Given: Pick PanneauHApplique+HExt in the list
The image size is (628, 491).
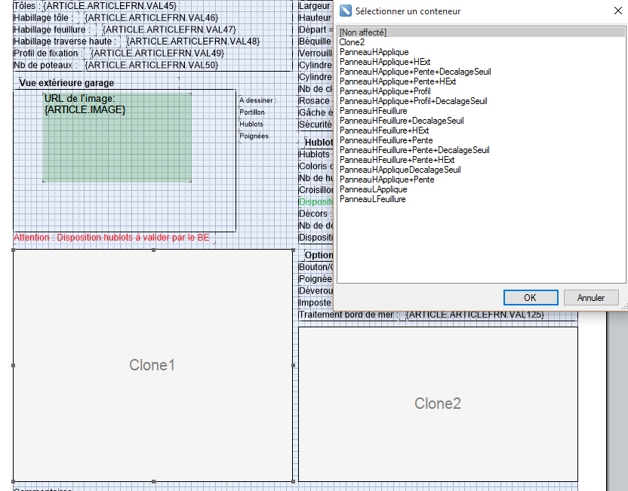Looking at the screenshot, I should tap(385, 62).
